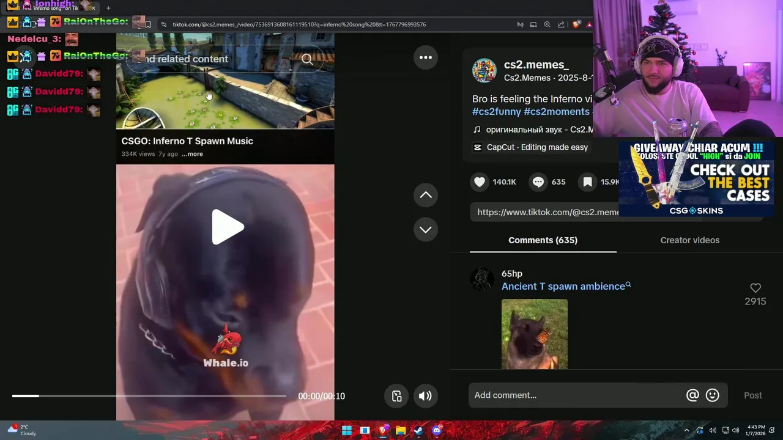Open the #cs2funny hashtag
The image size is (783, 440).
(x=497, y=111)
